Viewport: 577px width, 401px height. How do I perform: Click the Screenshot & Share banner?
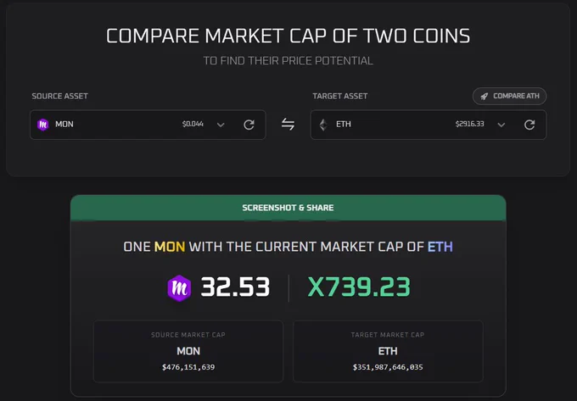click(288, 208)
